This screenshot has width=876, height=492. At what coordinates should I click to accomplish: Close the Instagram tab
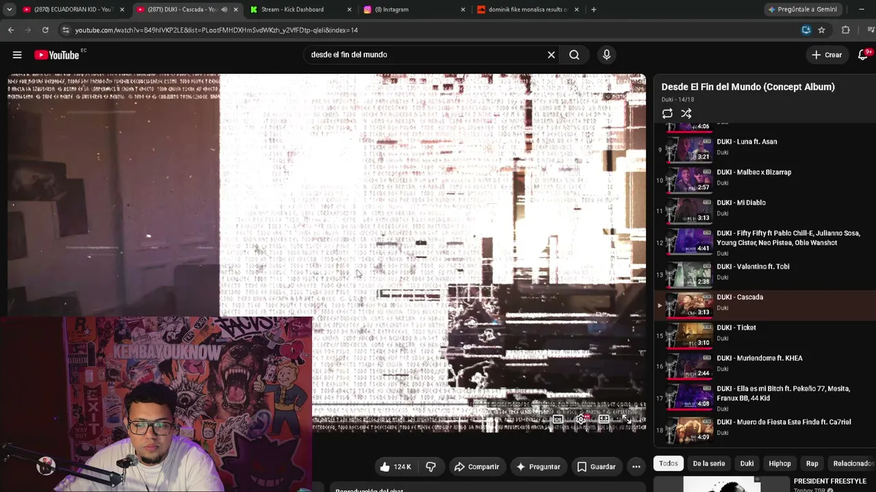463,10
